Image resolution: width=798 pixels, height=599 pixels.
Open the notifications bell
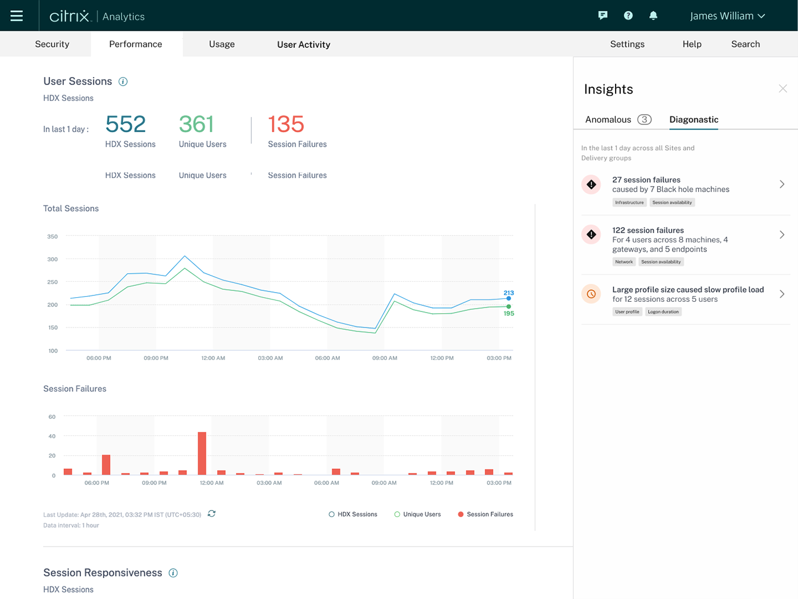pos(653,16)
